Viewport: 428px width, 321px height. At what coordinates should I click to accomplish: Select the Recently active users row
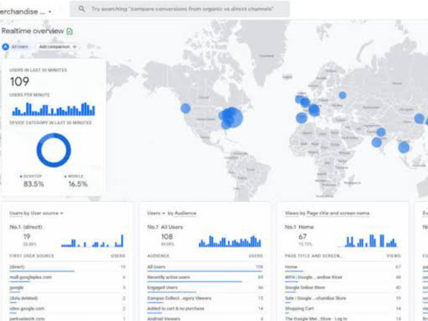click(205, 278)
